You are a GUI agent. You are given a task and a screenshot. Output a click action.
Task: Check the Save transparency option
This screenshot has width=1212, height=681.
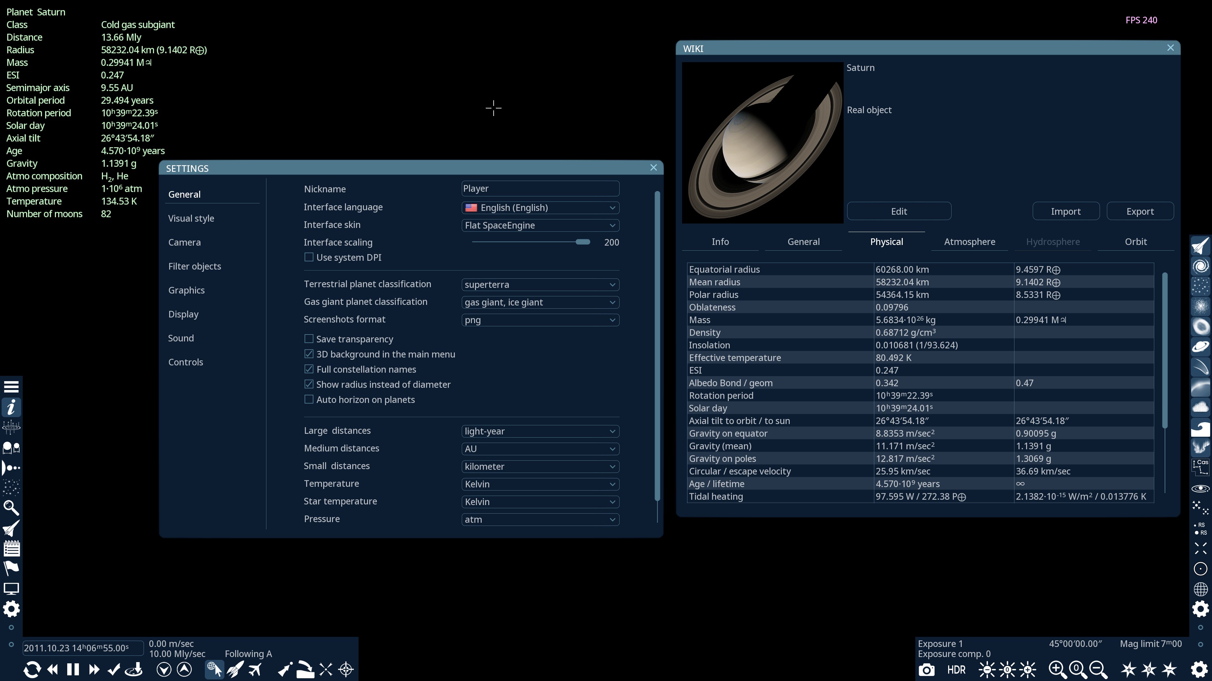click(309, 339)
